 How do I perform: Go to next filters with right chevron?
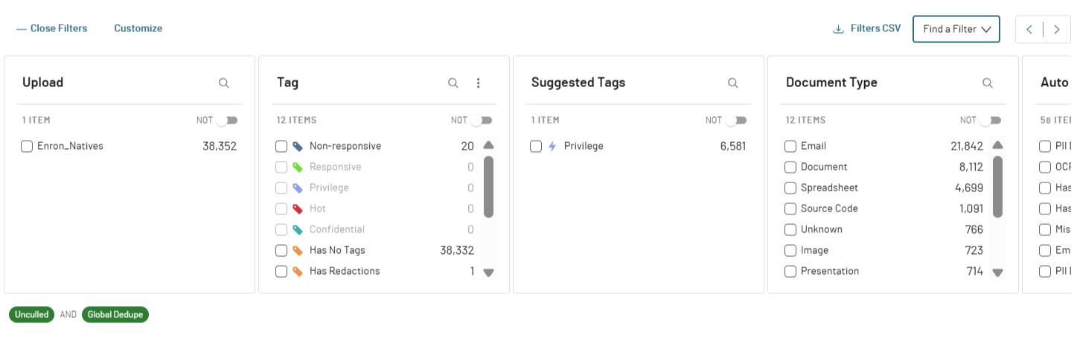tap(1056, 29)
